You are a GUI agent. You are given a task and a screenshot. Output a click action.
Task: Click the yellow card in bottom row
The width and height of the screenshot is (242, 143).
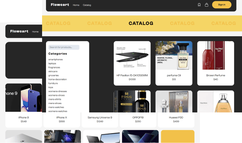178,136
